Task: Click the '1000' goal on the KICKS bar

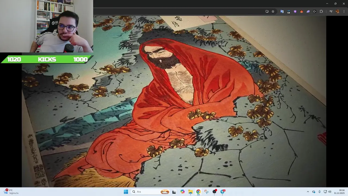Action: 80,60
